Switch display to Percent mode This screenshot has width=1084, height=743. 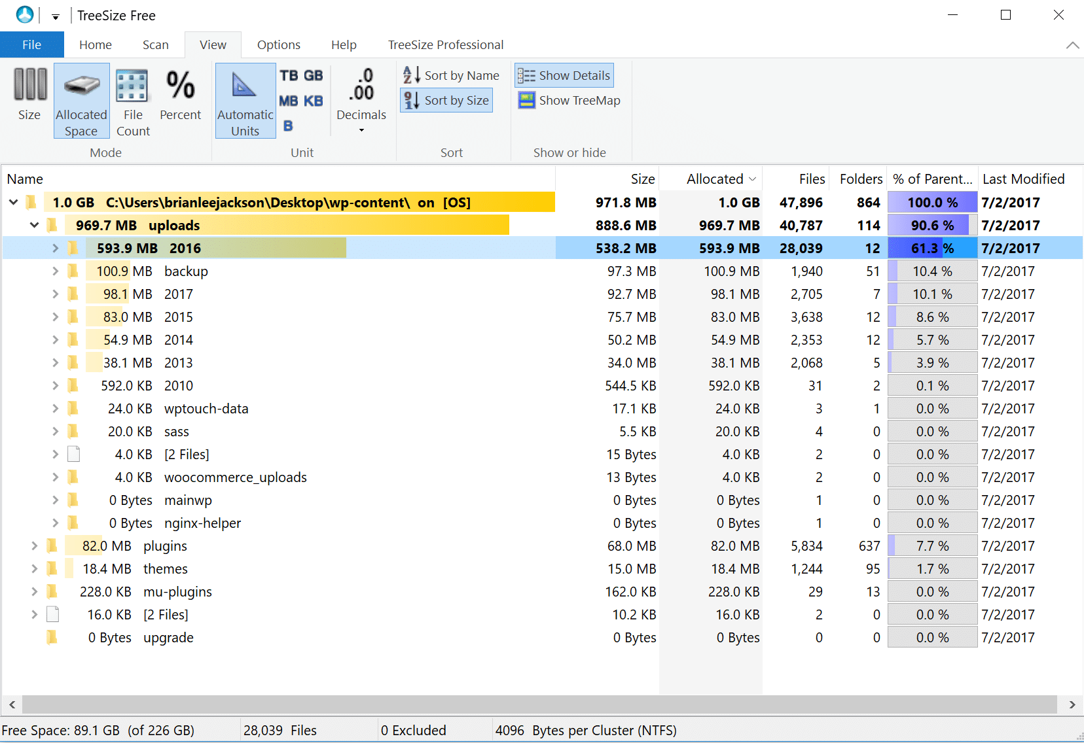(181, 98)
